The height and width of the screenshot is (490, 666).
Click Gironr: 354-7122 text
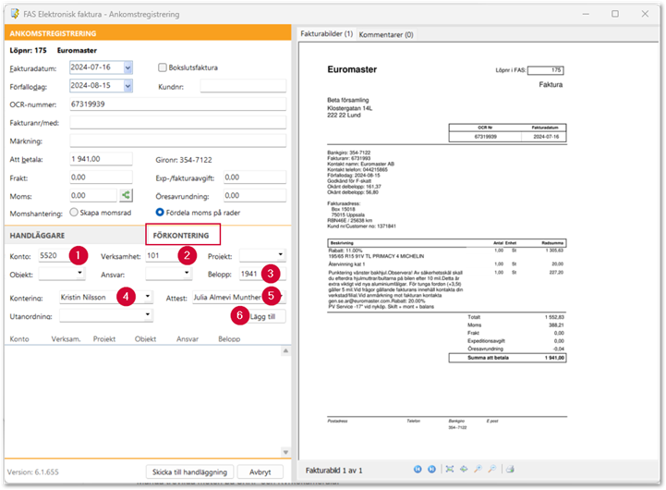point(184,160)
